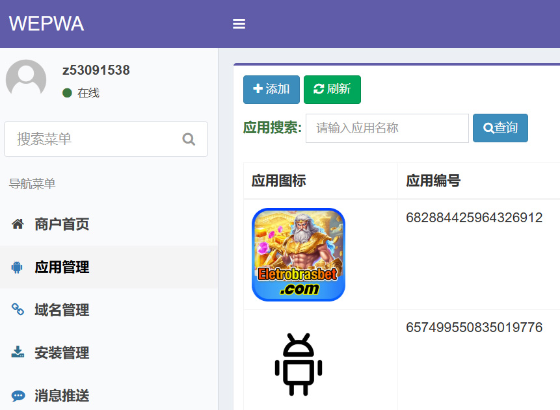Click the chat bubble icon beside 消息推送
Viewport: 560px width, 410px height.
(18, 396)
